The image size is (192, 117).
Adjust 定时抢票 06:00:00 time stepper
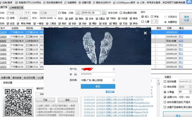pyautogui.click(x=190, y=82)
